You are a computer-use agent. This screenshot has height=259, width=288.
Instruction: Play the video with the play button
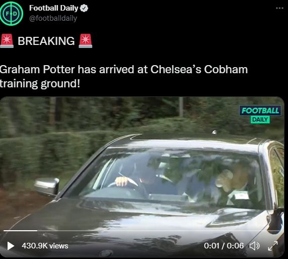[11, 246]
